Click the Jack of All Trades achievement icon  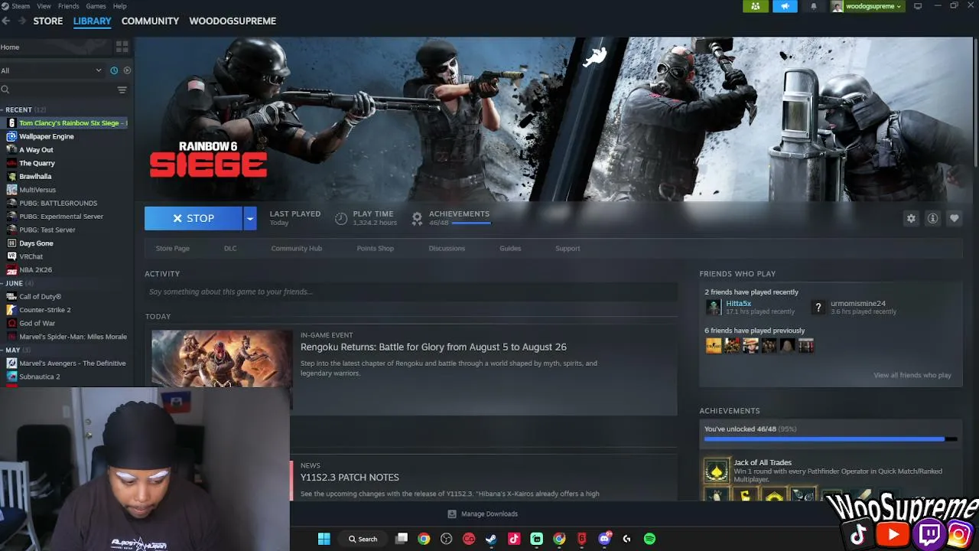pyautogui.click(x=717, y=471)
